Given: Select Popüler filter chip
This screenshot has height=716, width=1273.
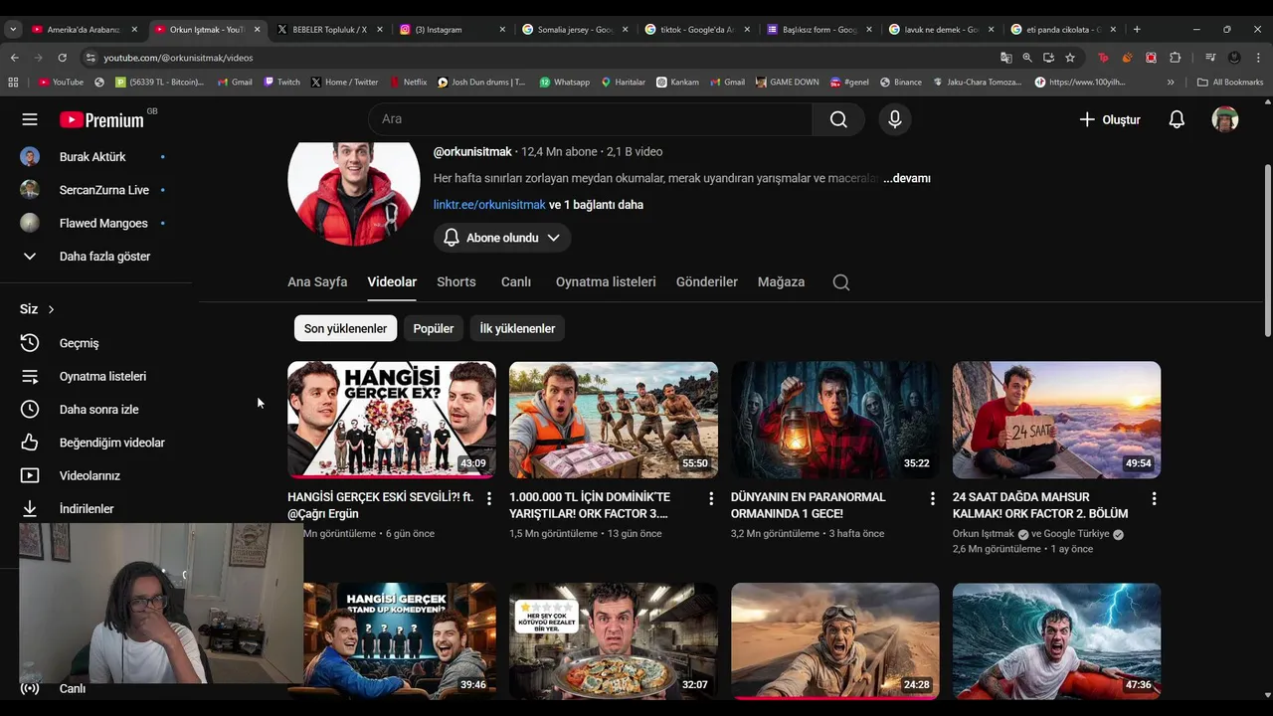Looking at the screenshot, I should click(434, 328).
